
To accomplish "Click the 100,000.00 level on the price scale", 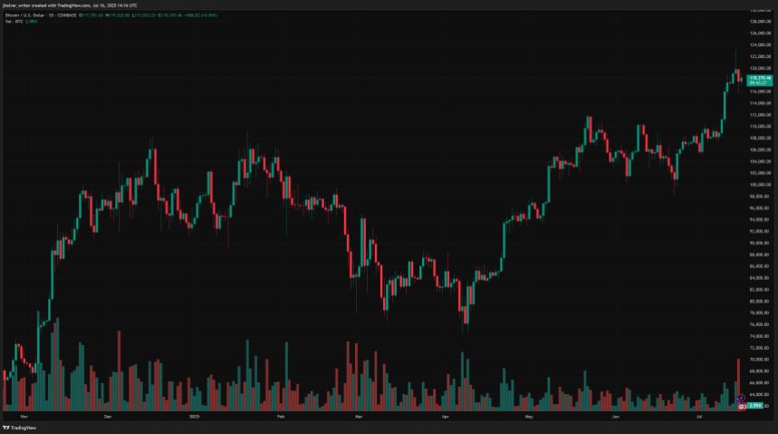I will click(x=759, y=185).
